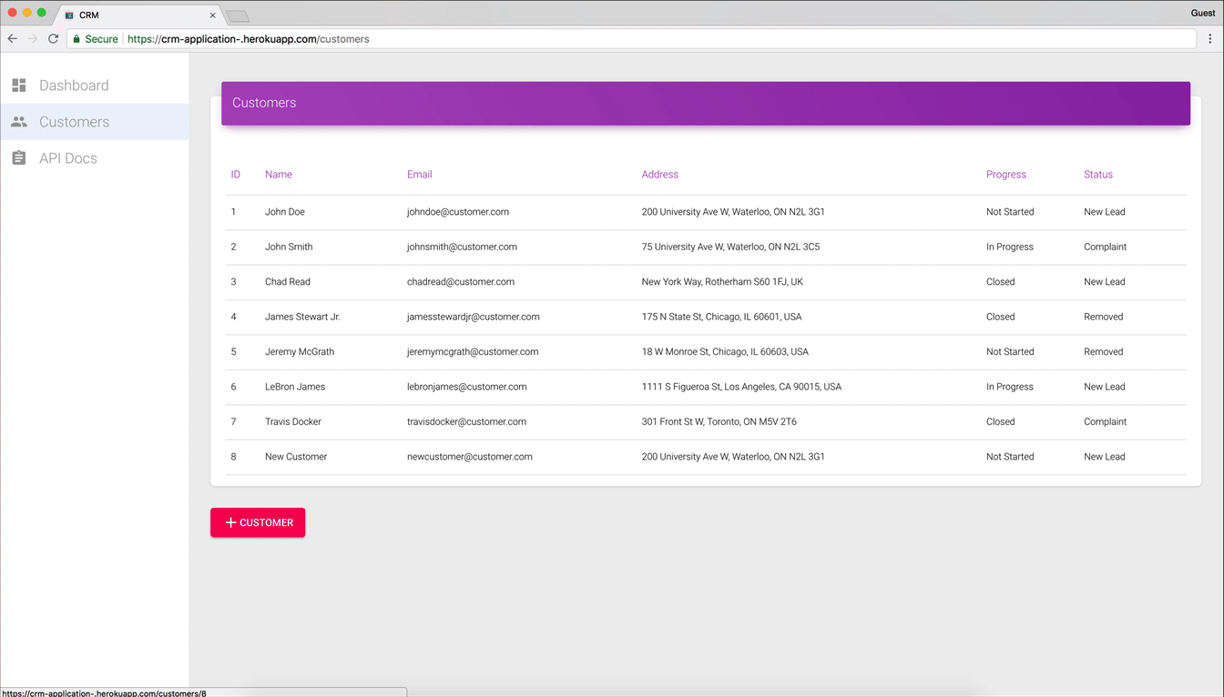Click the Dashboard grid icon in sidebar
The height and width of the screenshot is (697, 1224).
[19, 85]
